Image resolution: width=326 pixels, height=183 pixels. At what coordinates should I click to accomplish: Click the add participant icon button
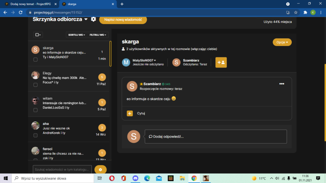[221, 62]
